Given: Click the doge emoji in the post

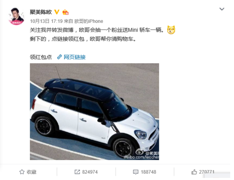Looking at the screenshot, I should 171,30.
